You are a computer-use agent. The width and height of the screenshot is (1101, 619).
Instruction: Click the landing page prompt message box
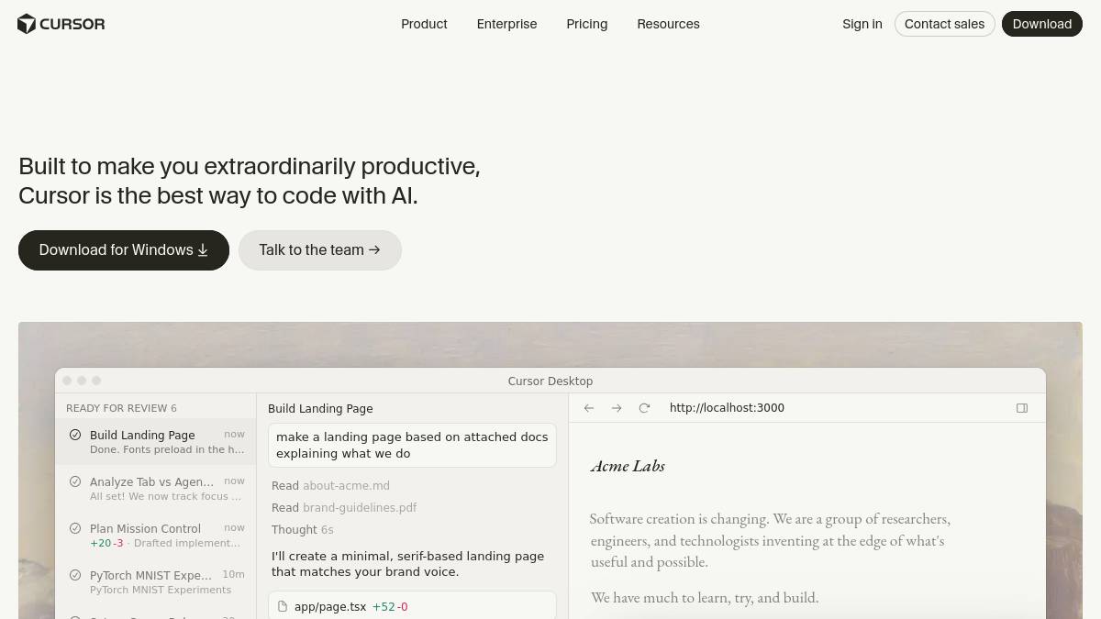coord(412,446)
